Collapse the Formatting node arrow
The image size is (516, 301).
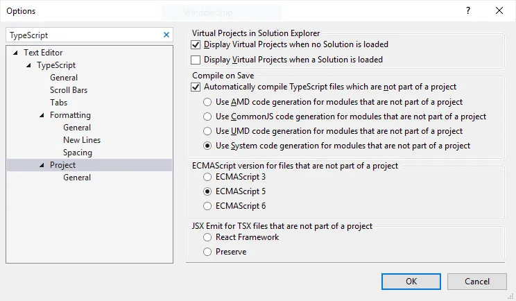pyautogui.click(x=42, y=115)
